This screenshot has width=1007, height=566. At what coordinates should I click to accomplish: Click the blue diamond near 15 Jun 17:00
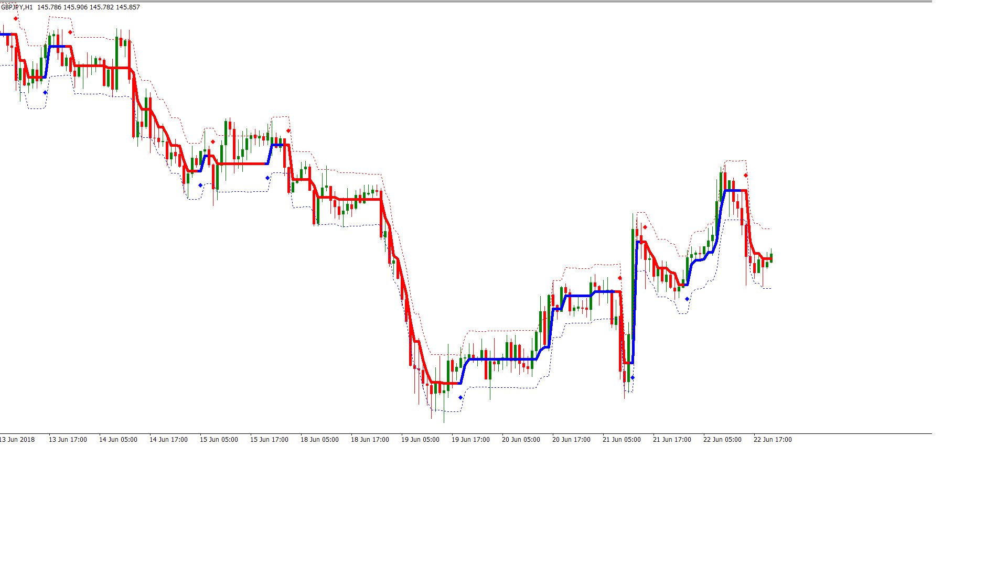[267, 178]
